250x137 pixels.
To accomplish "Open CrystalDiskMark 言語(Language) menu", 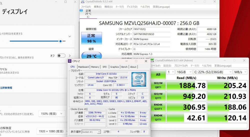I will (223, 66).
